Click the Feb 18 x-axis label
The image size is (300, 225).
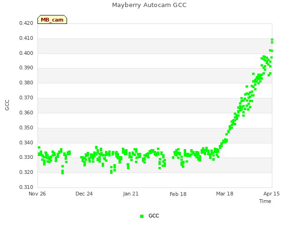[178, 194]
